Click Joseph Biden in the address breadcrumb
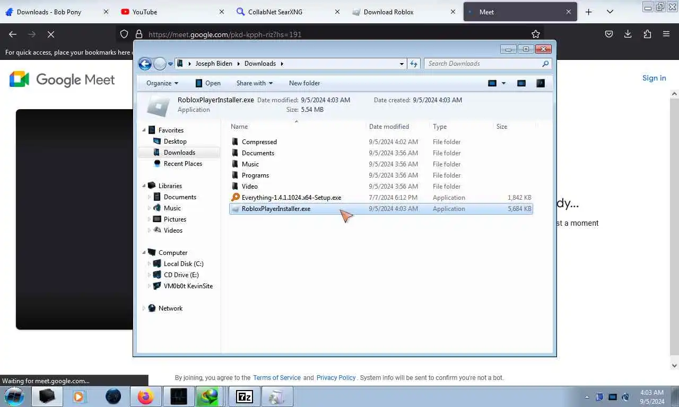This screenshot has width=679, height=407. point(214,64)
